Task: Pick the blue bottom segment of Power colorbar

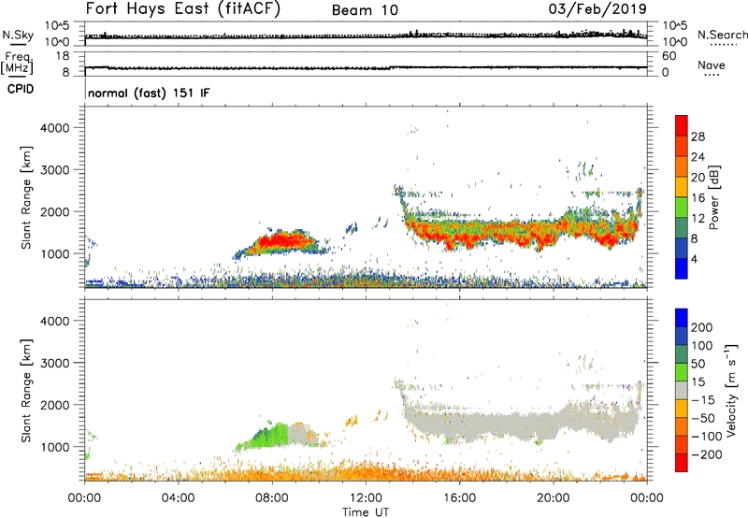Action: 682,268
